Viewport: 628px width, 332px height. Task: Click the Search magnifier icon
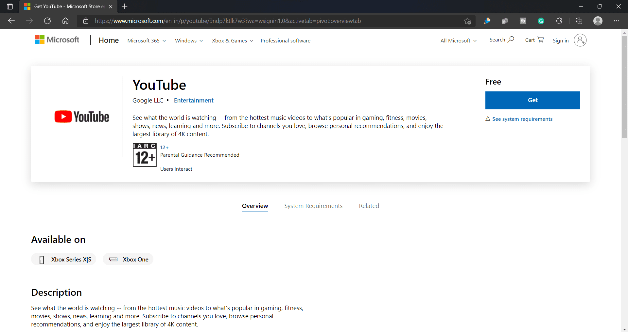click(x=511, y=40)
